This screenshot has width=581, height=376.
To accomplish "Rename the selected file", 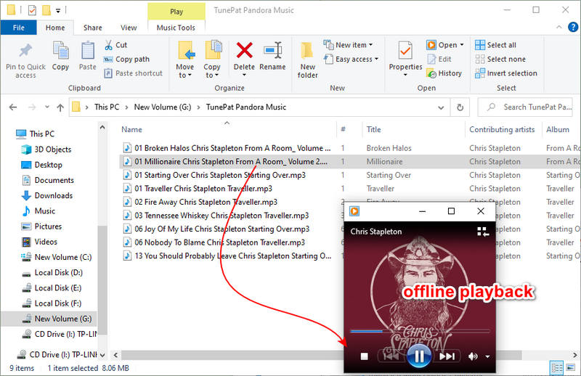I will click(272, 56).
